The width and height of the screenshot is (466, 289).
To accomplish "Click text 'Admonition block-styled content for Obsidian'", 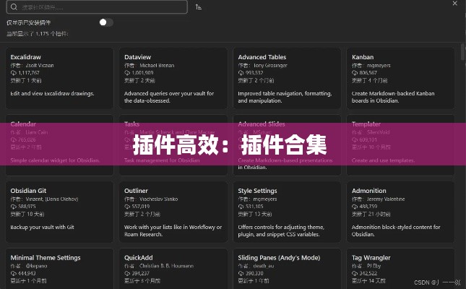I will 396,230.
